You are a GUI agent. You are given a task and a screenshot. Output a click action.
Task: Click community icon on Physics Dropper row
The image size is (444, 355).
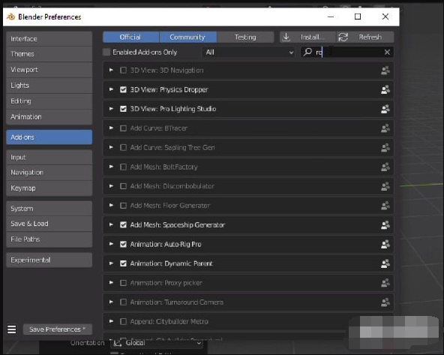click(x=385, y=90)
